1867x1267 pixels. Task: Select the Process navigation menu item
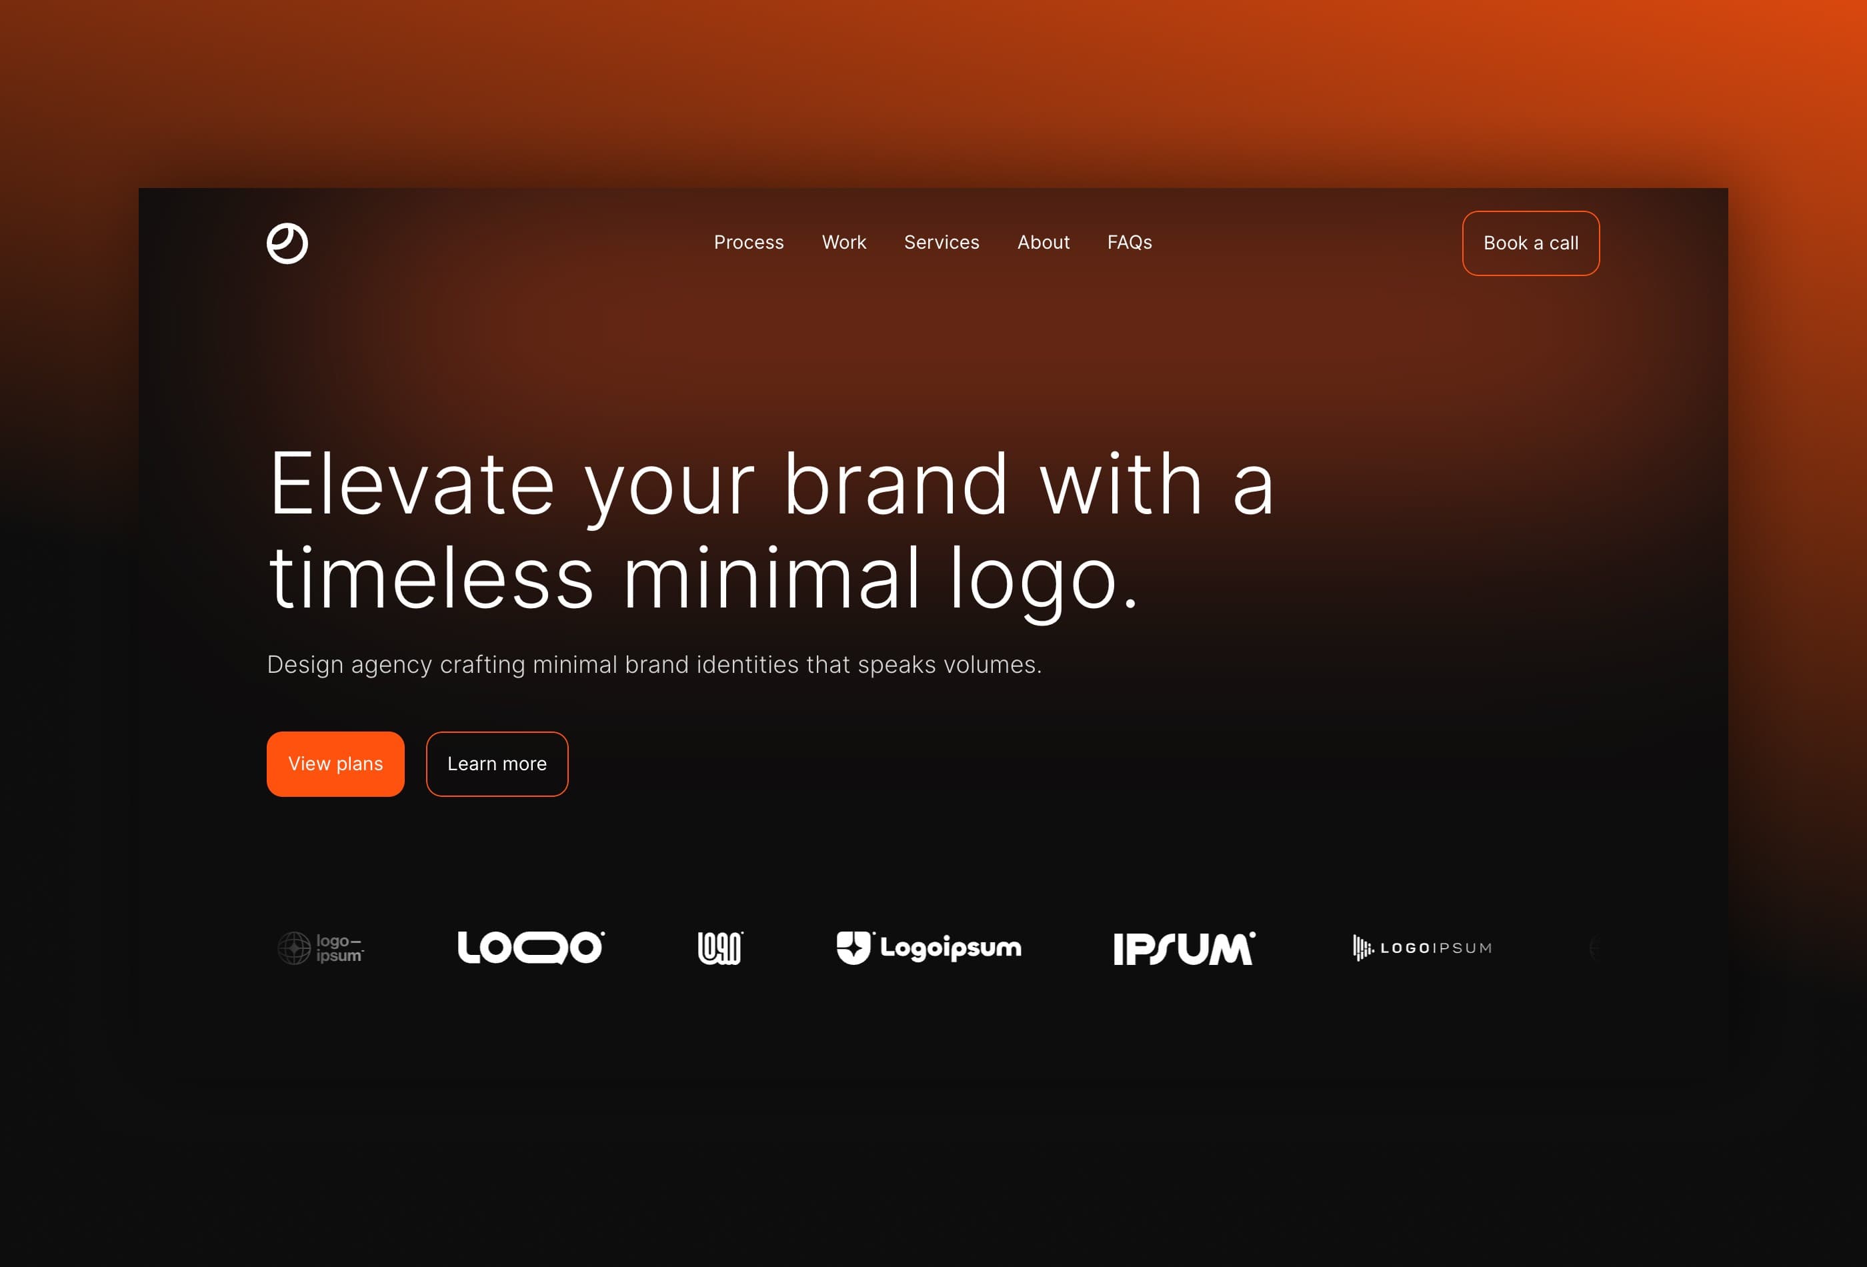click(x=747, y=243)
